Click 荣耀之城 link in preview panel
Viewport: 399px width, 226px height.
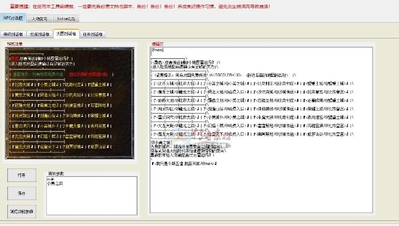[x=98, y=116]
